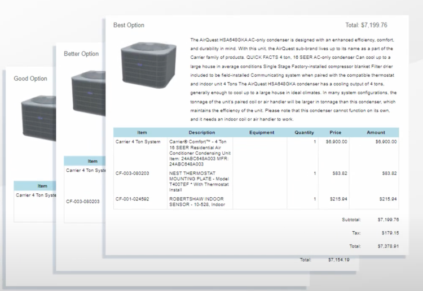Click NEST THERMOSTAT MOUNTING PLATE description
This screenshot has width=423, height=291.
[x=199, y=181]
